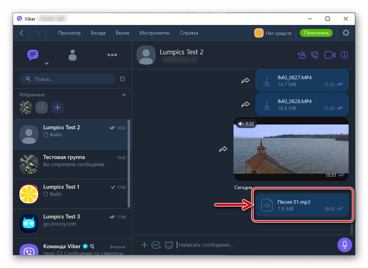Select Lumpics Test 1 chat
The height and width of the screenshot is (268, 368).
coord(70,194)
